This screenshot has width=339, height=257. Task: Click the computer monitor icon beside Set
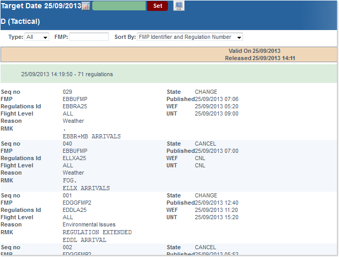coord(178,6)
